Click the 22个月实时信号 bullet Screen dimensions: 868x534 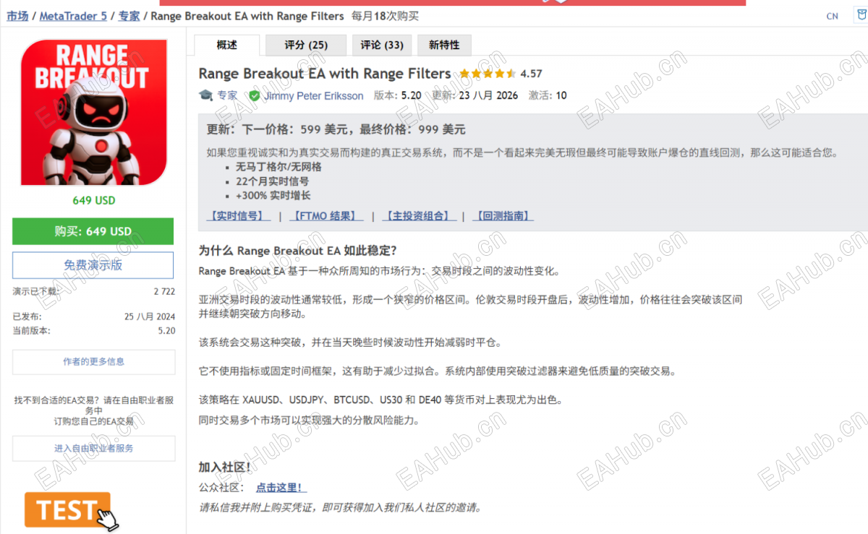pos(272,181)
